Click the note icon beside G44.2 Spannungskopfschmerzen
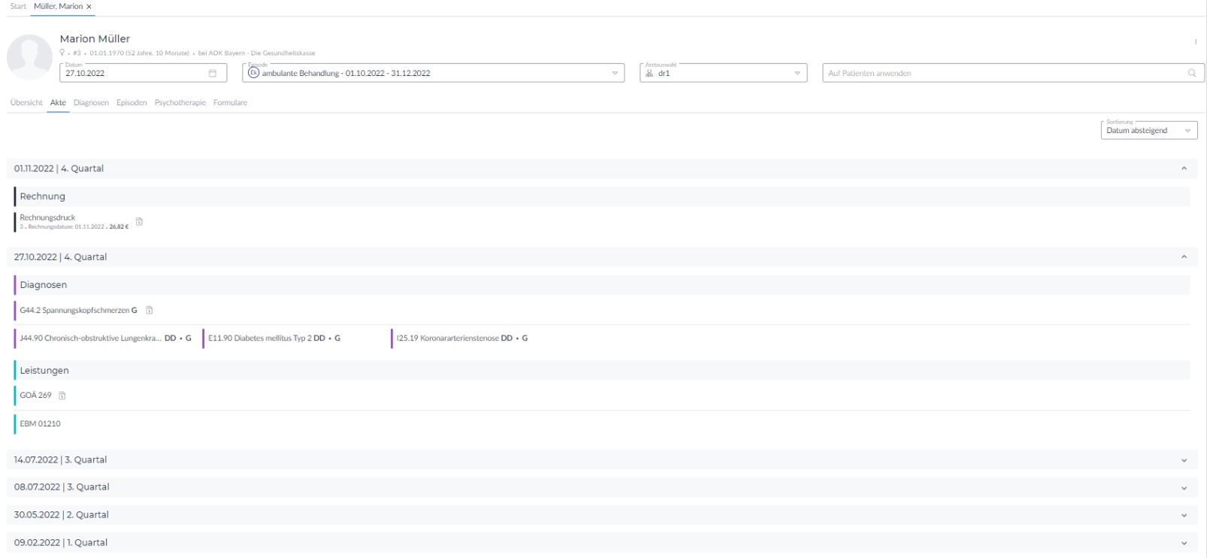This screenshot has width=1207, height=558. pos(149,310)
